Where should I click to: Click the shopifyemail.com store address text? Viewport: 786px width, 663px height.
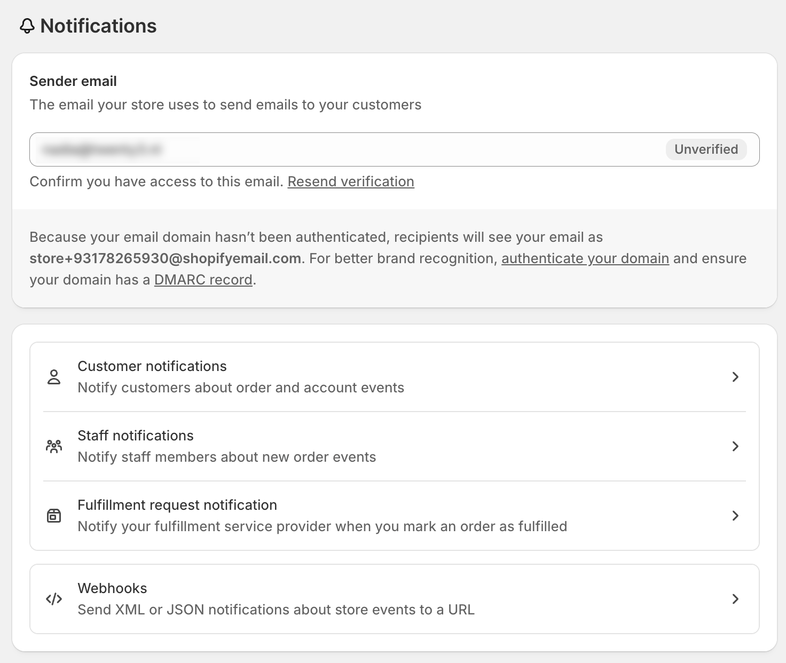165,258
